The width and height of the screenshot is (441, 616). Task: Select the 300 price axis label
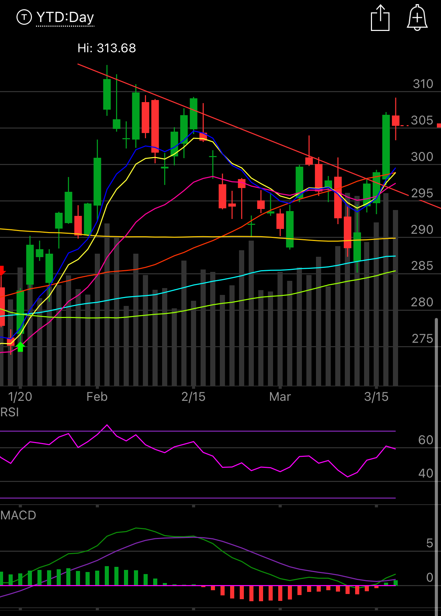tap(422, 157)
